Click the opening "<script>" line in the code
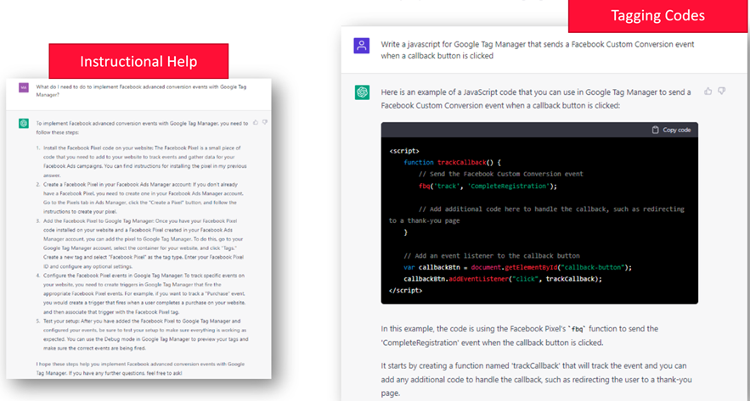The height and width of the screenshot is (401, 750). coord(404,151)
